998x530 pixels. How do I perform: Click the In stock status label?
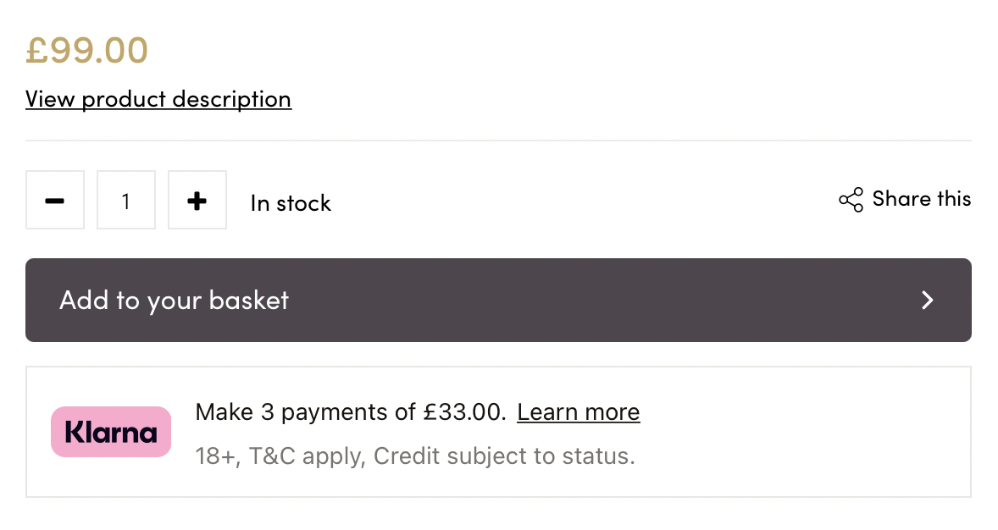pyautogui.click(x=290, y=202)
